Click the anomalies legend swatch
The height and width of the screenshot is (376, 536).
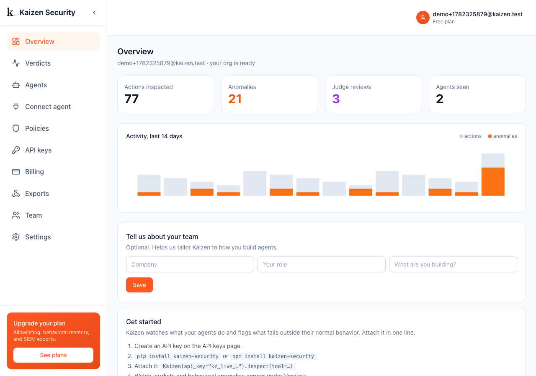(490, 136)
